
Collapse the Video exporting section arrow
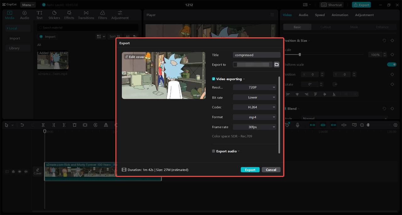pos(244,79)
